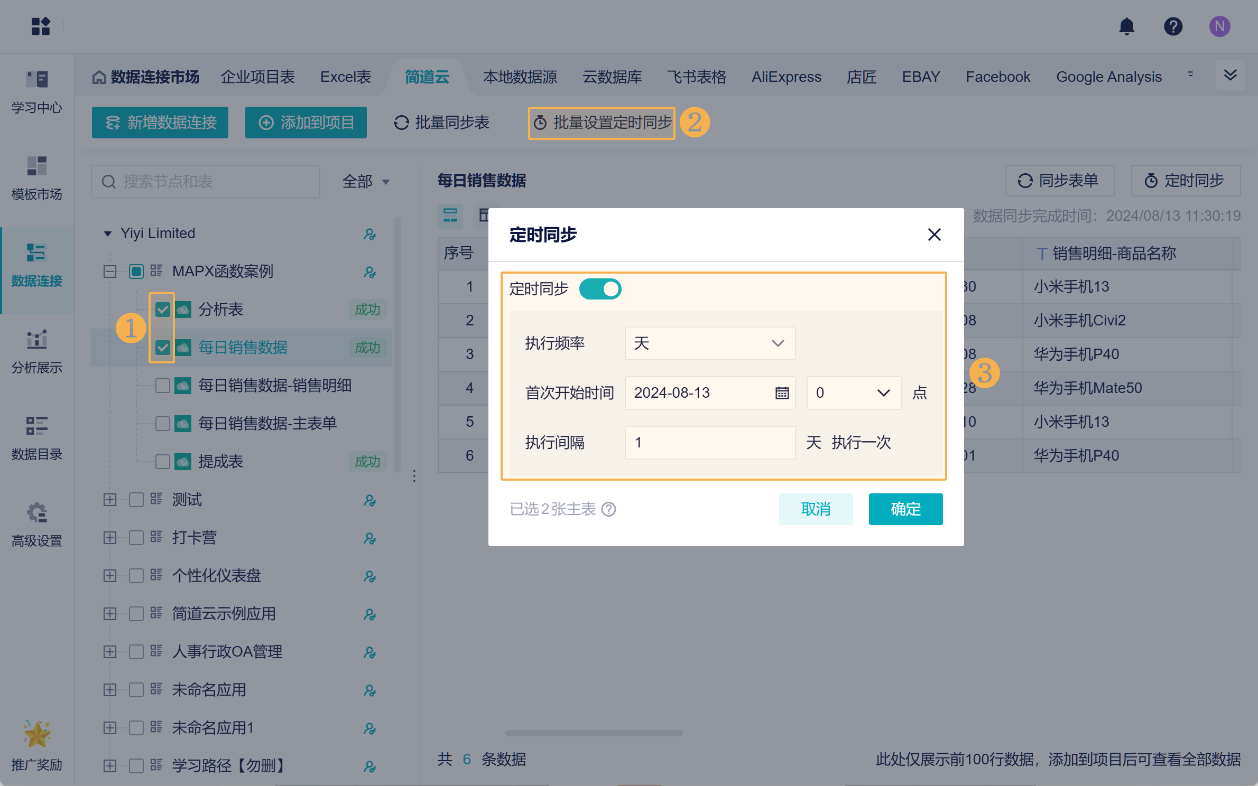Open the help question mark icon
Viewport: 1258px width, 786px height.
[x=1173, y=26]
